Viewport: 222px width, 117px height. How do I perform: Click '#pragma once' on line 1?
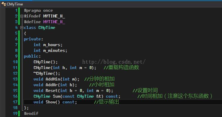coord(38,11)
